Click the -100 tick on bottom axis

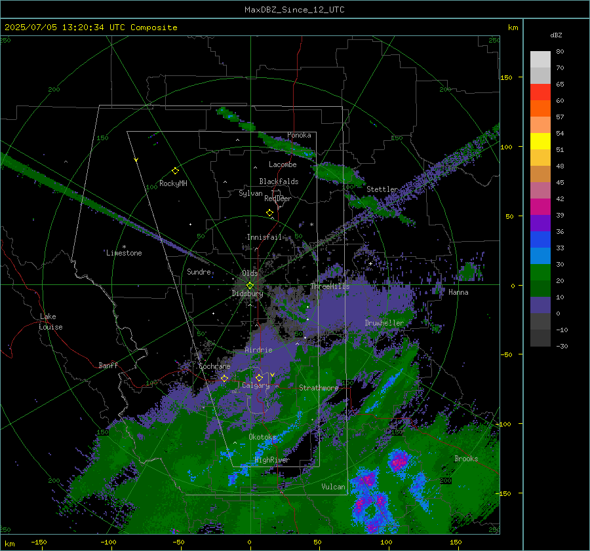tap(108, 542)
